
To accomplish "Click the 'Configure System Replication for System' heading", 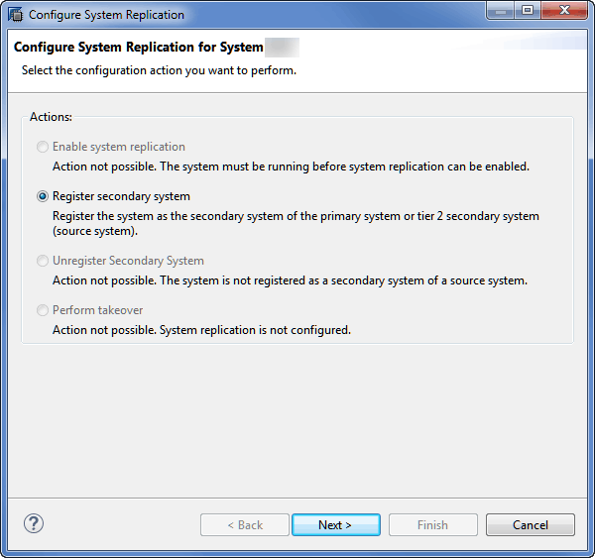I will pyautogui.click(x=139, y=48).
